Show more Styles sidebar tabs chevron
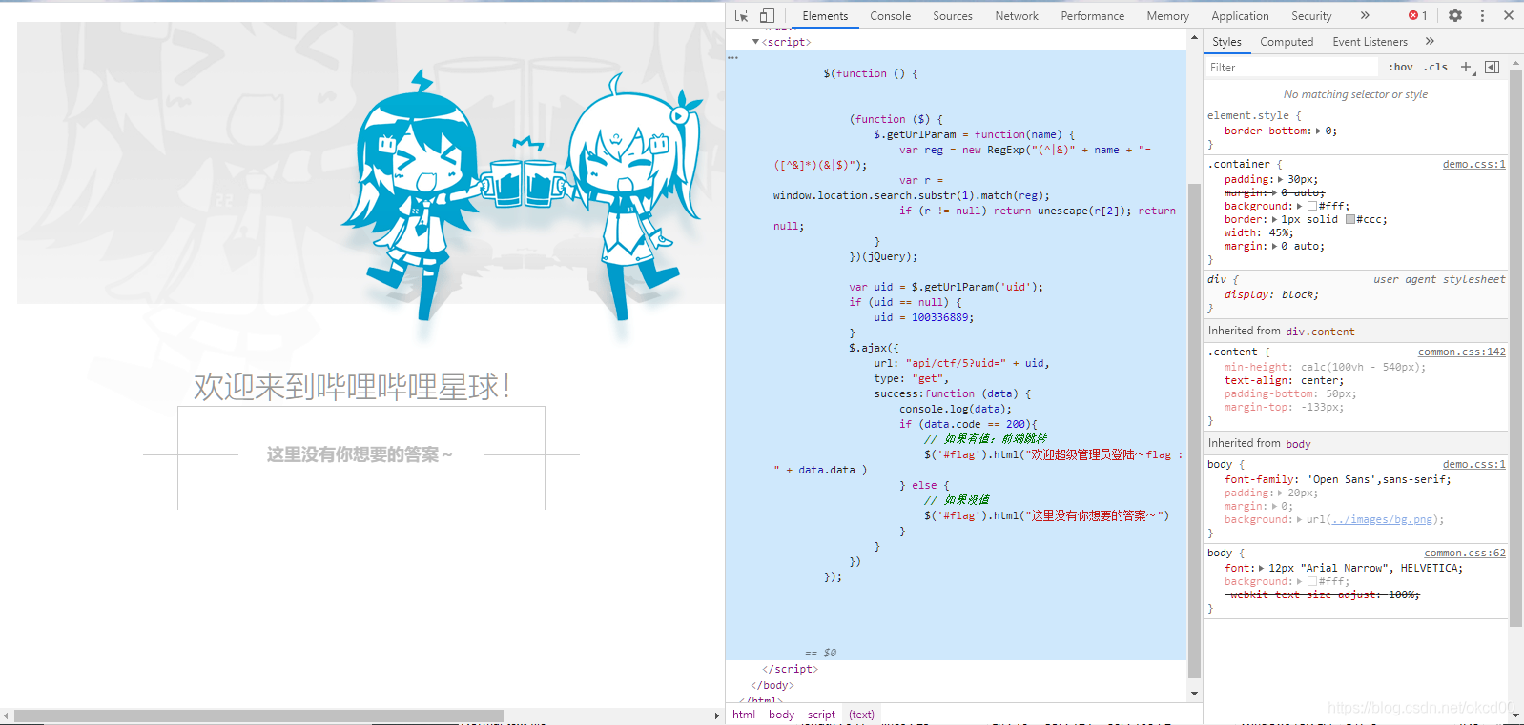Image resolution: width=1524 pixels, height=725 pixels. 1430,41
